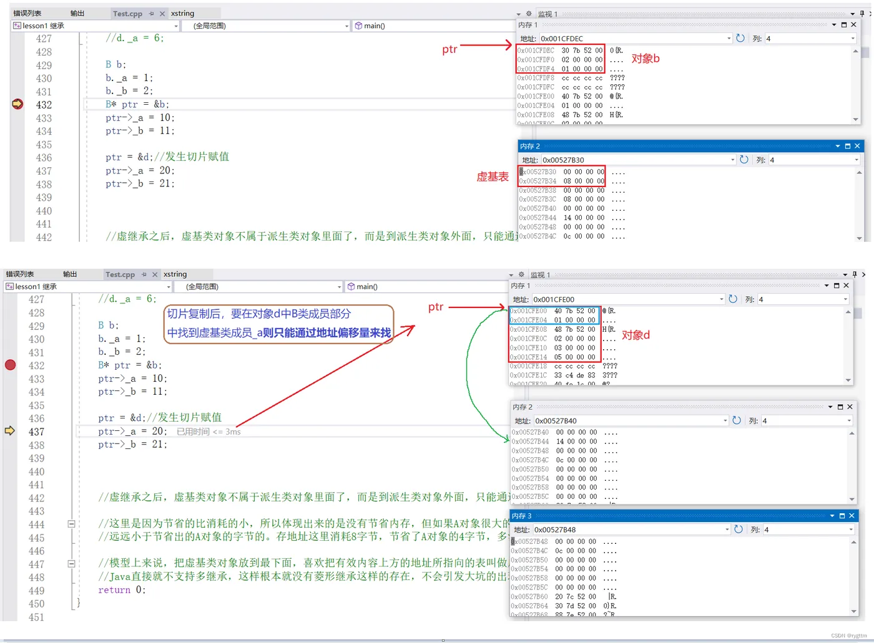The width and height of the screenshot is (874, 643).
Task: Click memory row 0x001CFE1C 33 c4 de 83
Action: pyautogui.click(x=563, y=375)
